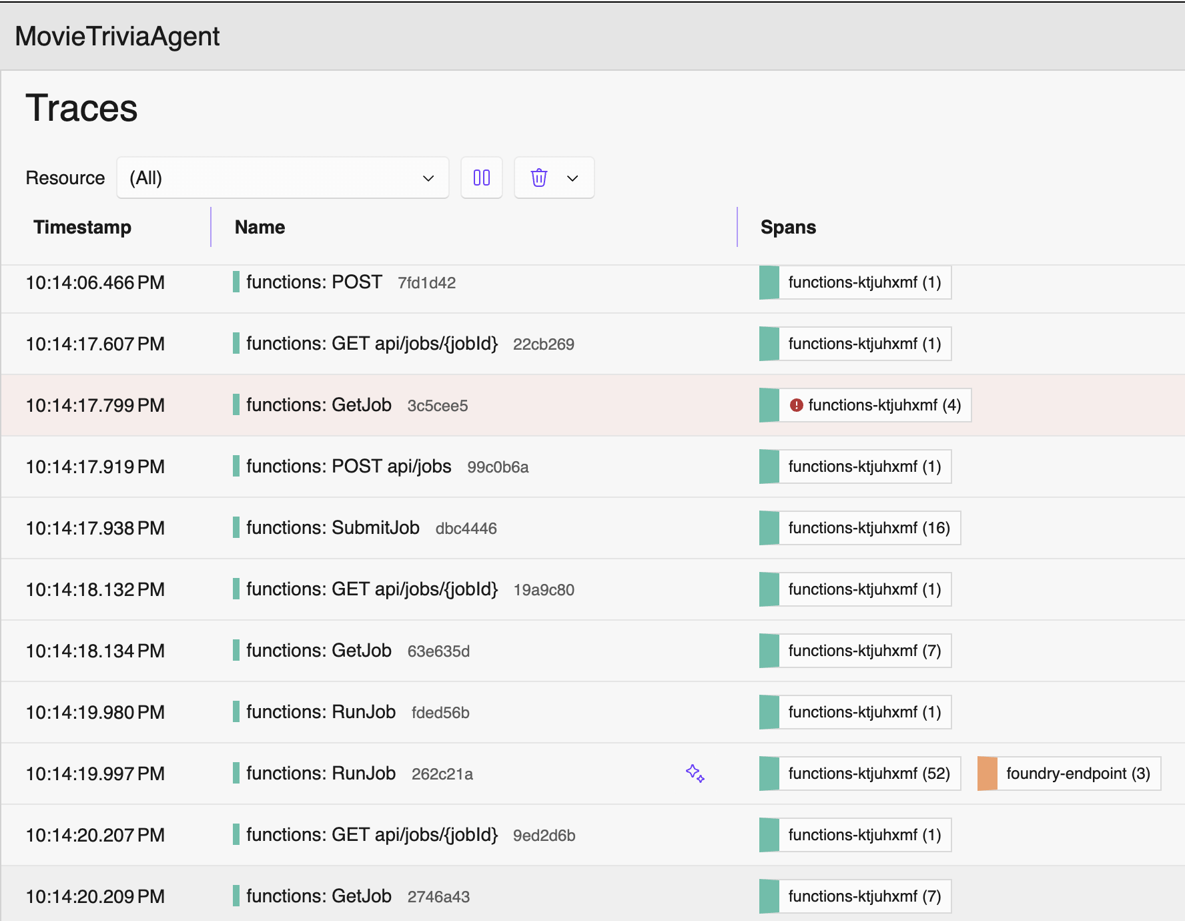Viewport: 1185px width, 921px height.
Task: Click the green marker beside GetJob 63e635d
Action: pos(236,651)
